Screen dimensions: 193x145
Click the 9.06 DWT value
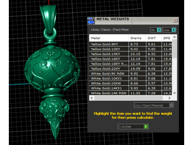152,69
